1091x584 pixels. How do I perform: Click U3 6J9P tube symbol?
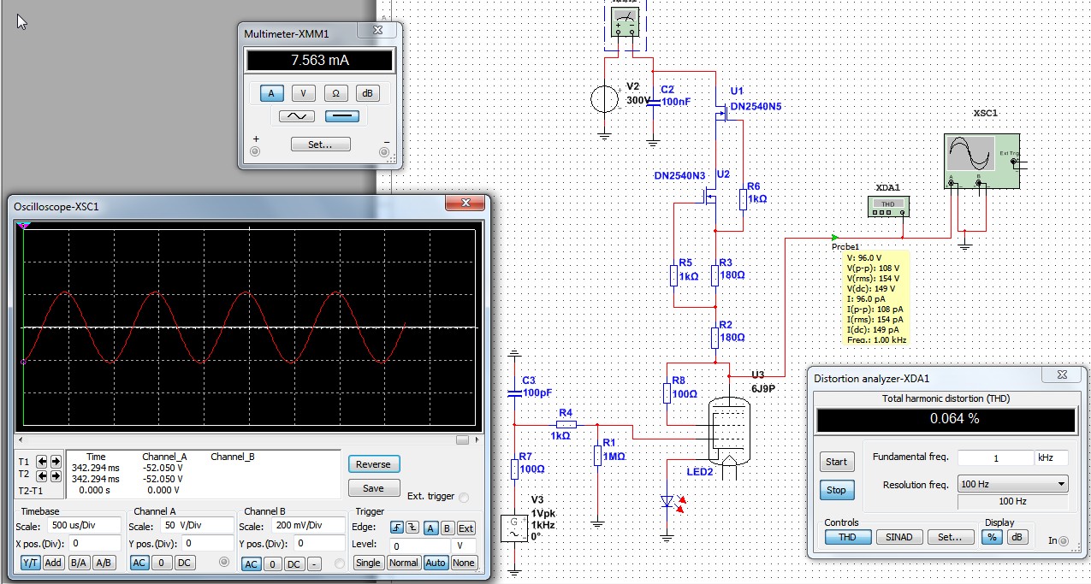pyautogui.click(x=727, y=433)
